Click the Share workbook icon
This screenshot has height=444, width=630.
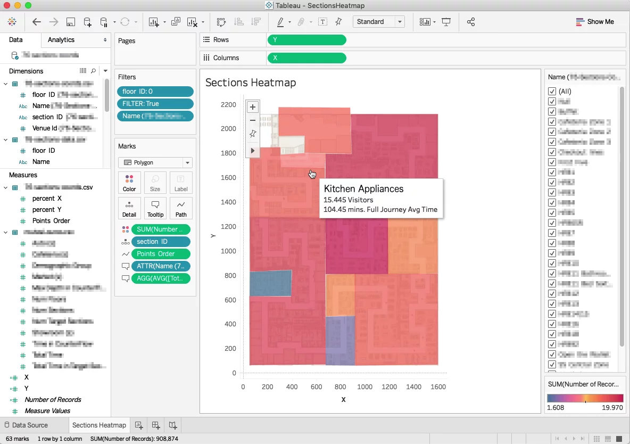point(471,22)
